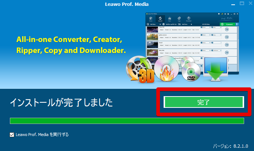Close the installer window

(x=251, y=3)
